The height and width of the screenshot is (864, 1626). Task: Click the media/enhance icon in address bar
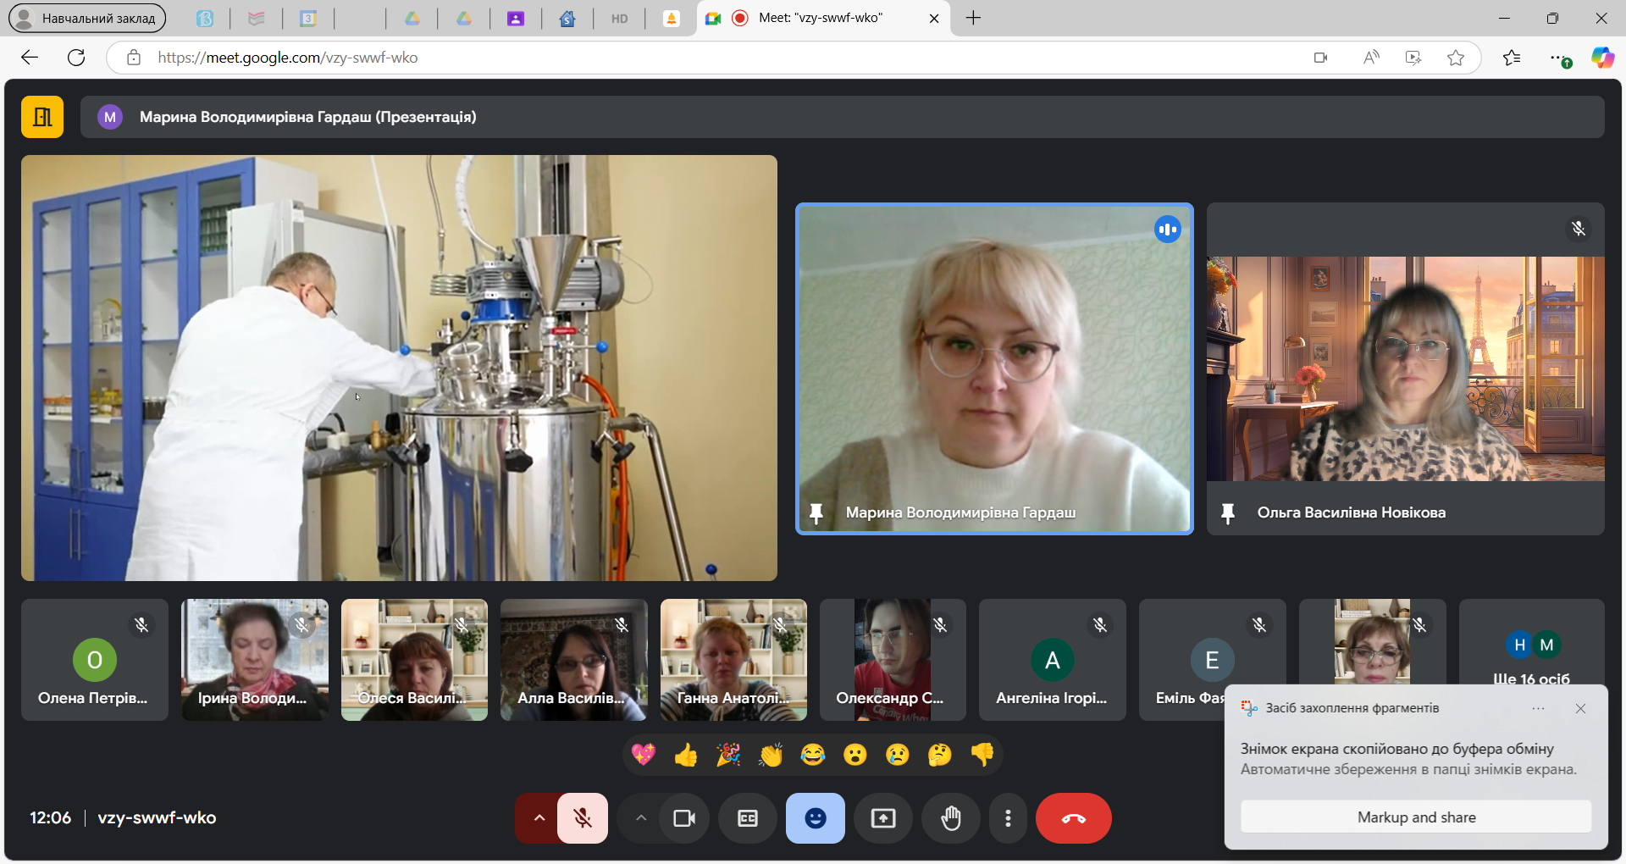1413,58
